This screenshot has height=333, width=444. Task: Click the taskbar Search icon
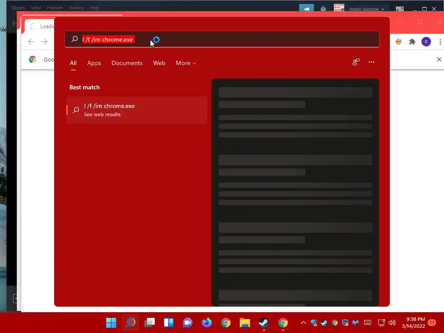tap(130, 323)
